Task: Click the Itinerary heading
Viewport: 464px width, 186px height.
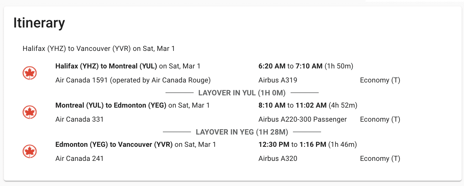Action: pos(39,23)
